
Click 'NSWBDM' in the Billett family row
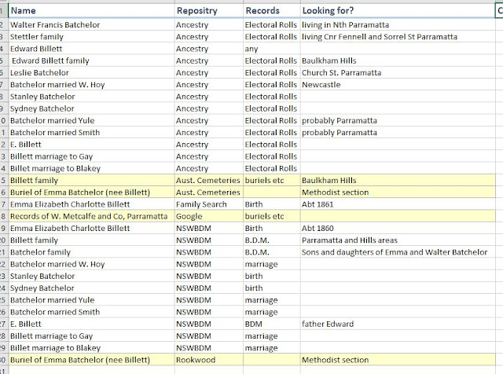[x=209, y=240]
